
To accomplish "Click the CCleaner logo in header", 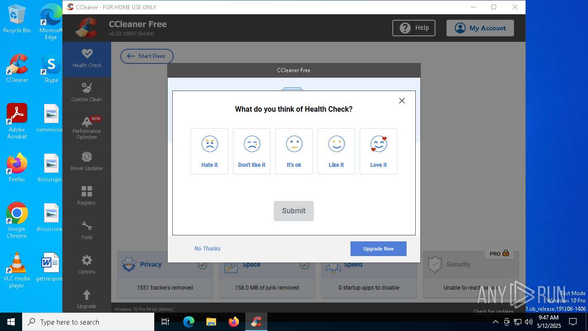I will [x=87, y=28].
